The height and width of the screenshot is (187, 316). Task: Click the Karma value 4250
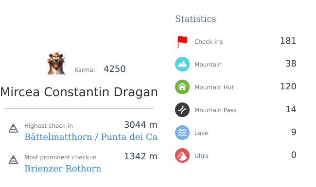[114, 69]
